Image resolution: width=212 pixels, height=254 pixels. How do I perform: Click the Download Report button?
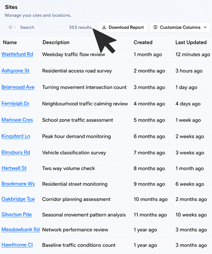[123, 27]
